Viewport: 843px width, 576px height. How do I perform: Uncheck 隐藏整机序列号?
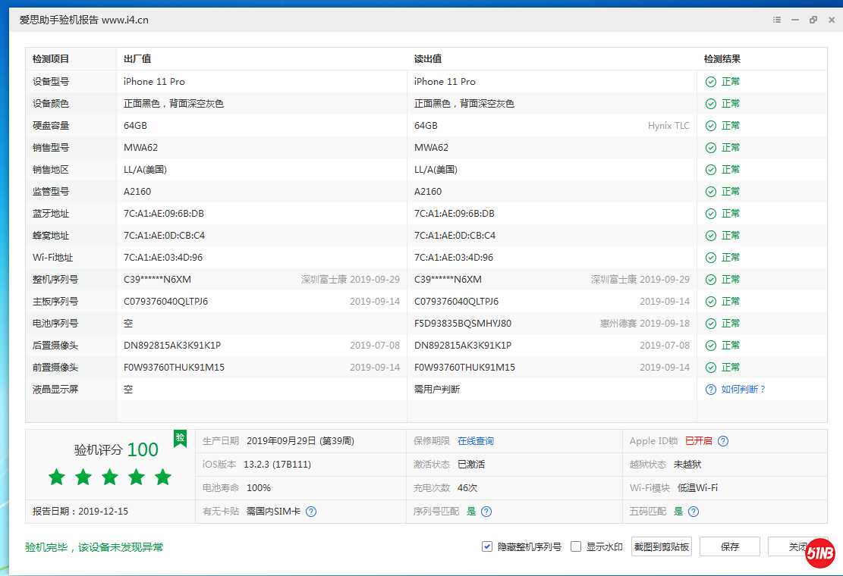[486, 546]
